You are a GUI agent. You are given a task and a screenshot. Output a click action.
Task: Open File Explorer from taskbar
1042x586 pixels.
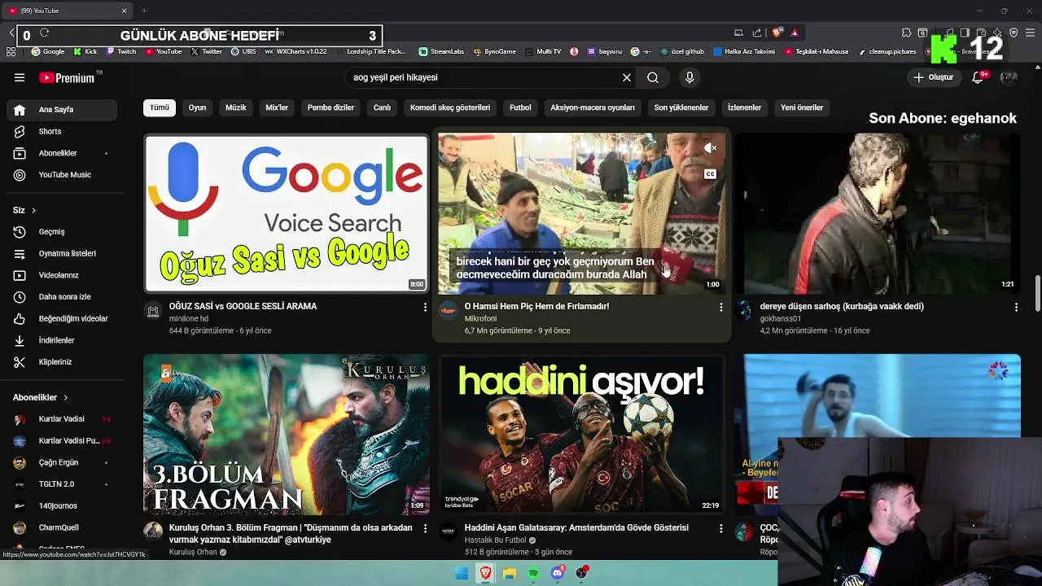[x=510, y=573]
